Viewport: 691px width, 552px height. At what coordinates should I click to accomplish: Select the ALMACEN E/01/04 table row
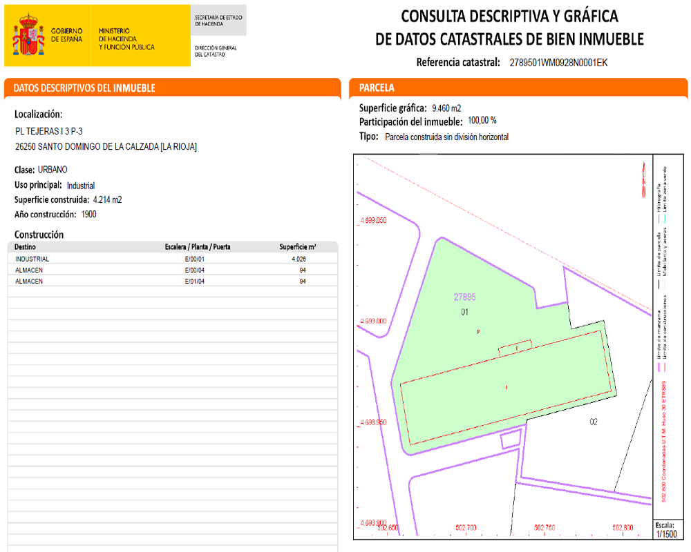pos(172,282)
